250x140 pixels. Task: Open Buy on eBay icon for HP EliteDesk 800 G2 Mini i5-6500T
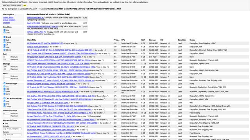click(x=91, y=92)
